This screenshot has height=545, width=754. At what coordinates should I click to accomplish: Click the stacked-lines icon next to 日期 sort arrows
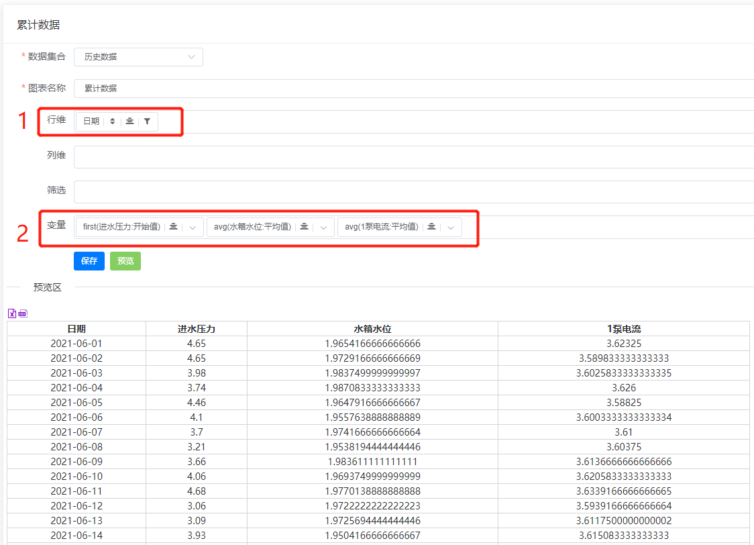pos(129,121)
